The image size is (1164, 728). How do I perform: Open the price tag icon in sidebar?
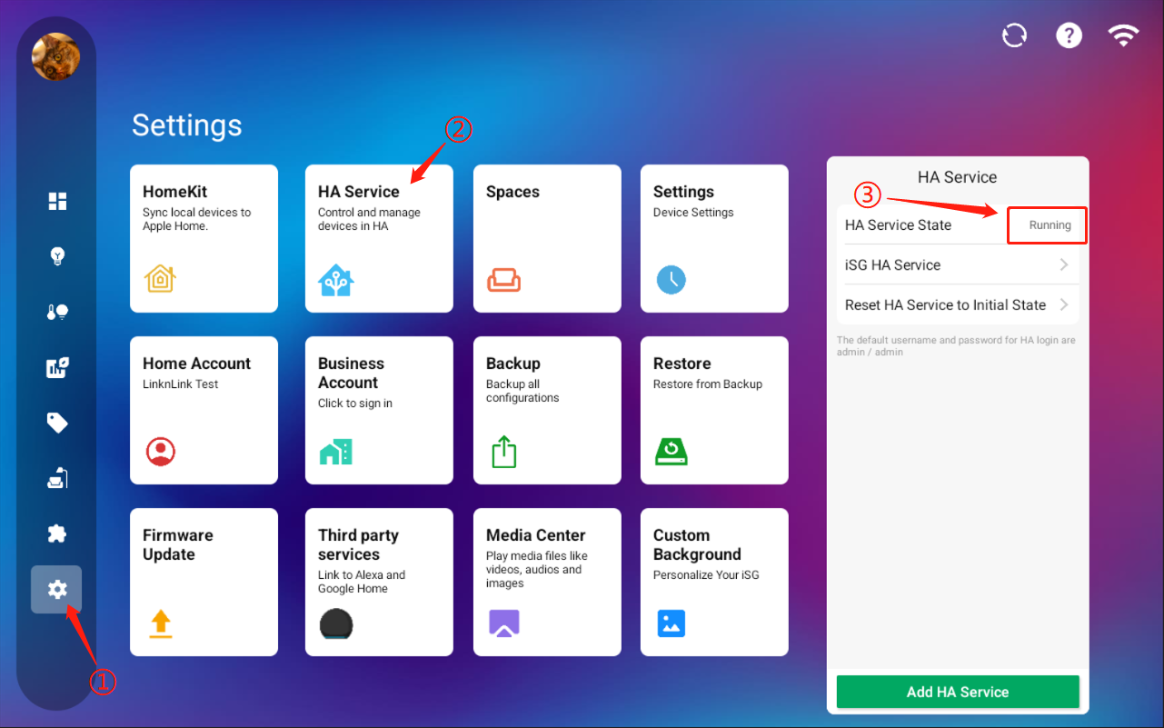tap(57, 423)
